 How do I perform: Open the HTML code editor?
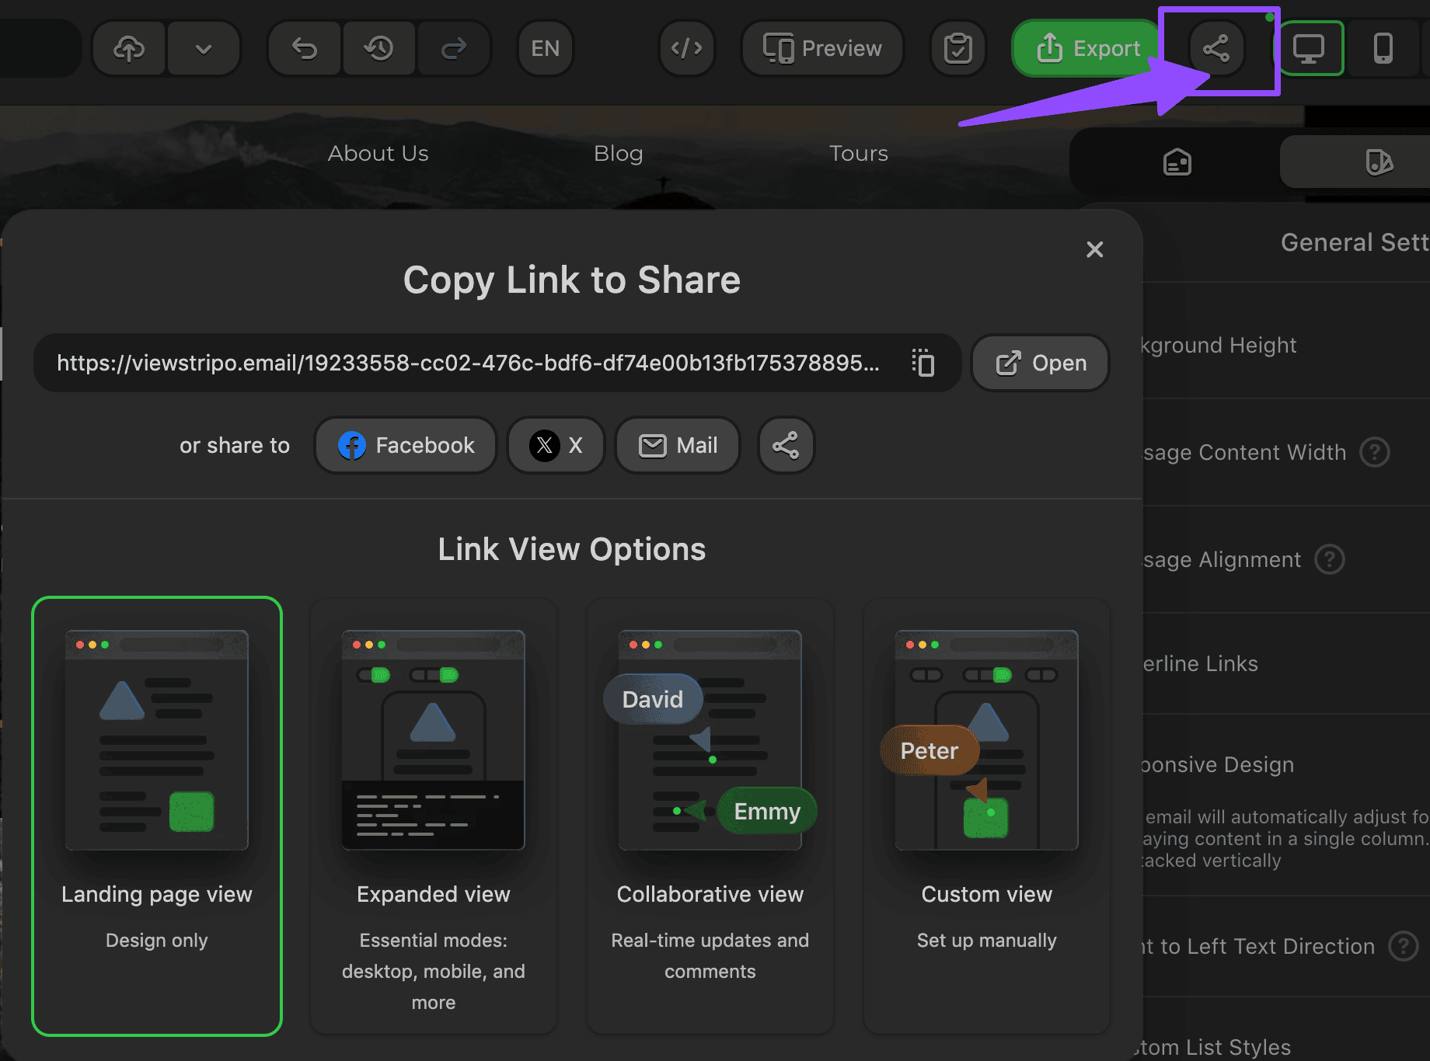click(x=686, y=48)
